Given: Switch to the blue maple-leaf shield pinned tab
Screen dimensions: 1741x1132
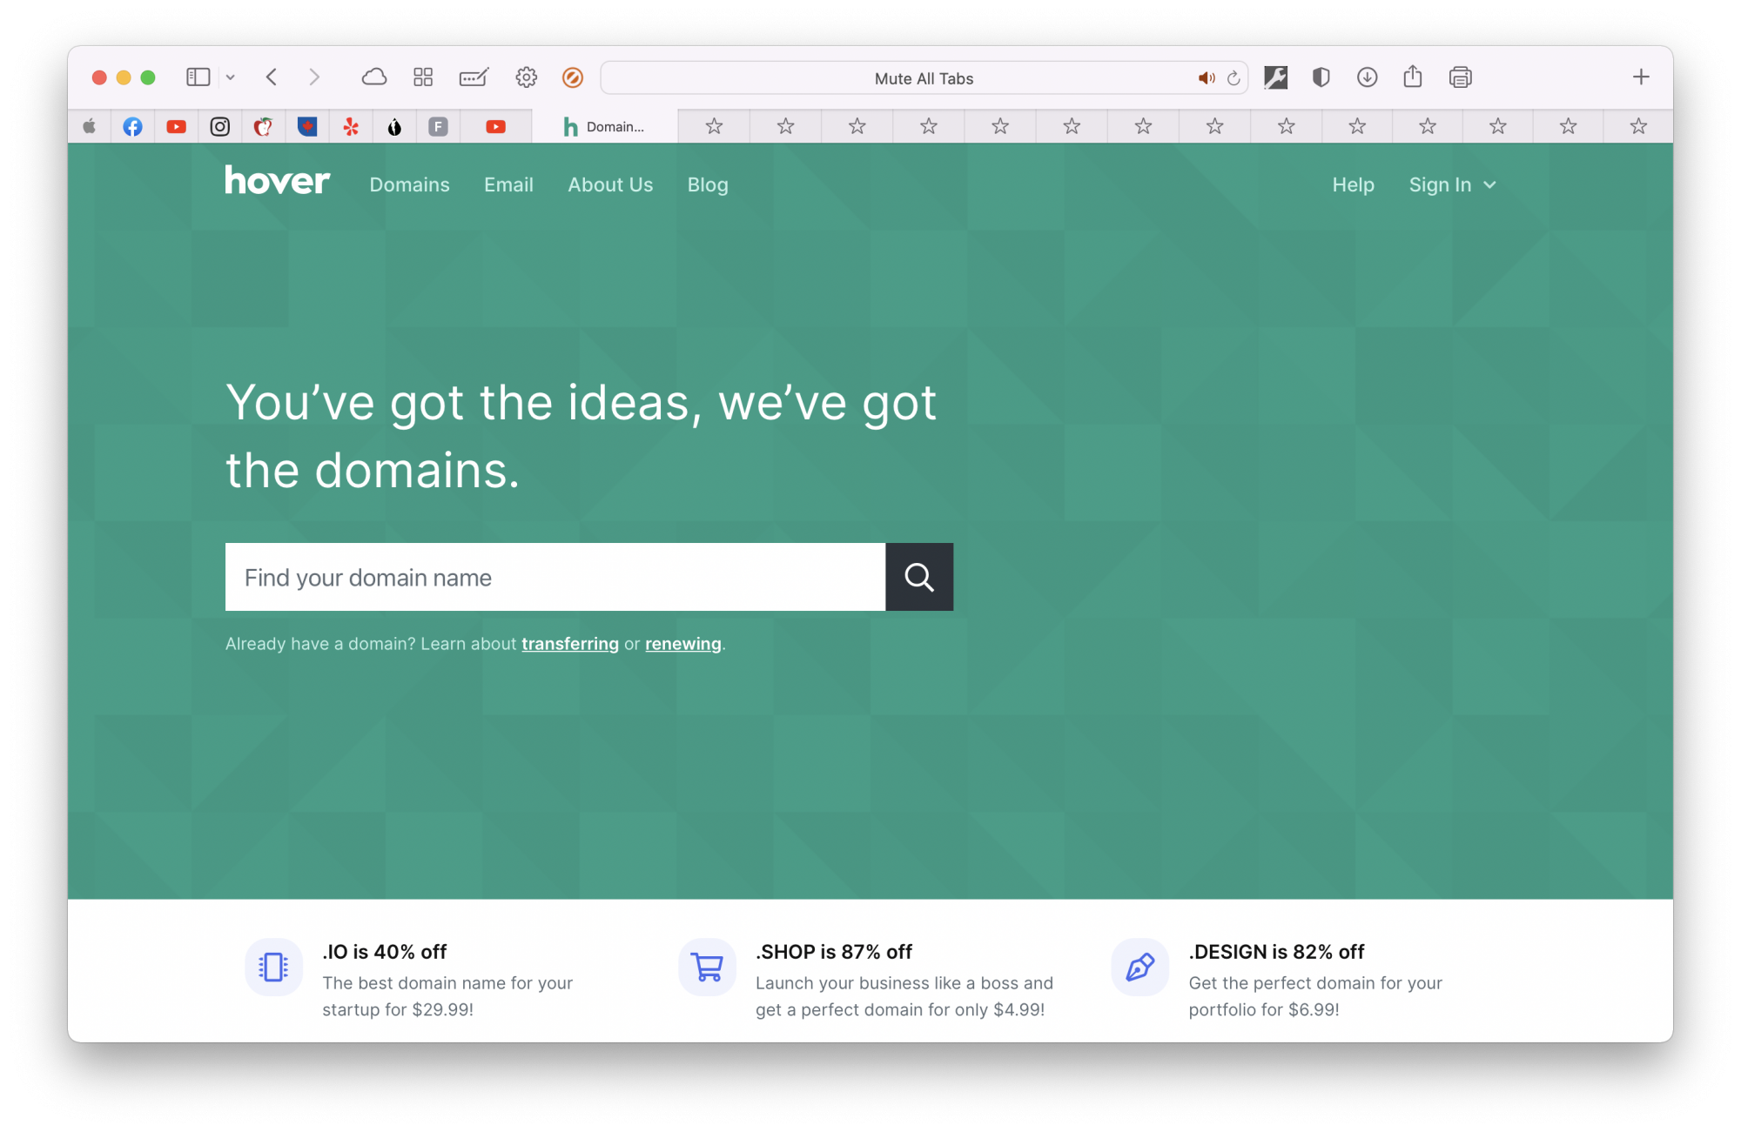Looking at the screenshot, I should (307, 127).
